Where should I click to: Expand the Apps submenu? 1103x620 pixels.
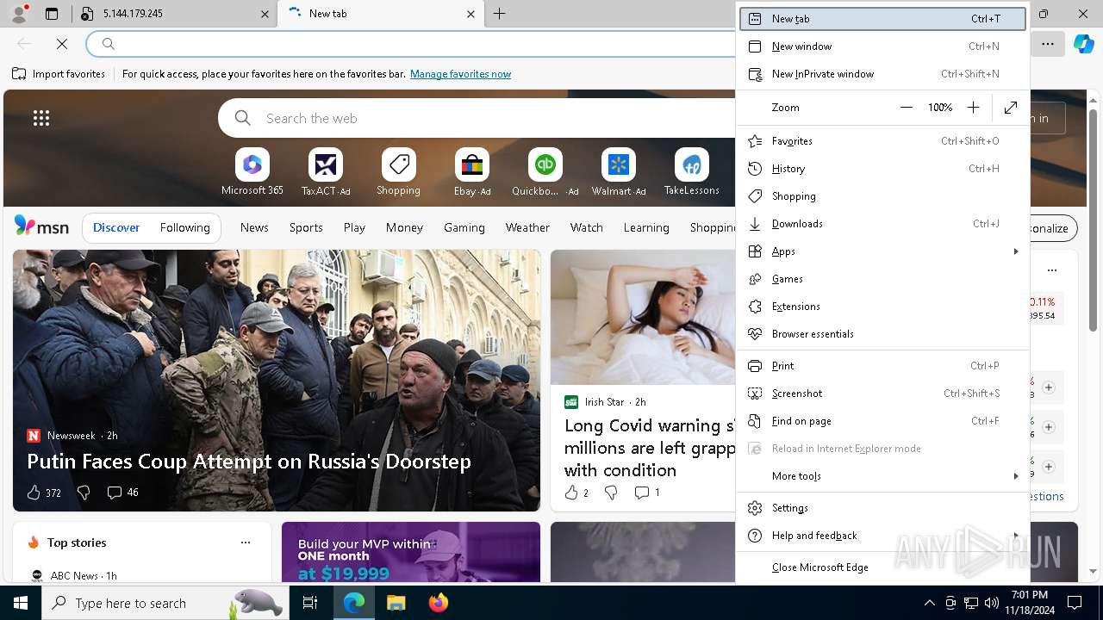(883, 251)
